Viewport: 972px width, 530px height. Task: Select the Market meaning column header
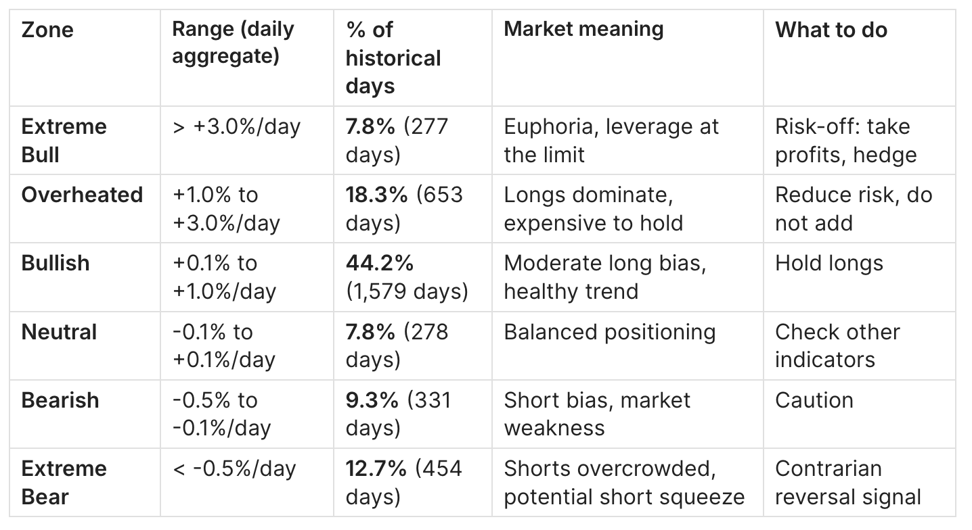[x=583, y=29]
